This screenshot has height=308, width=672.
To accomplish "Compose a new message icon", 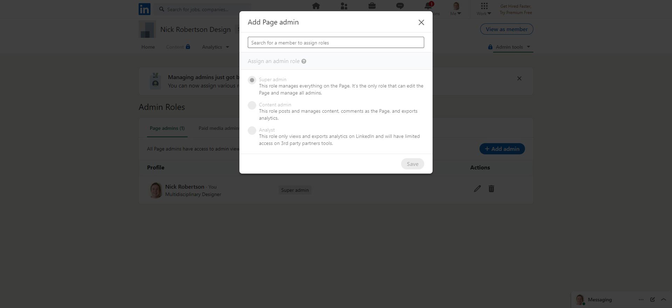I will pos(652,300).
